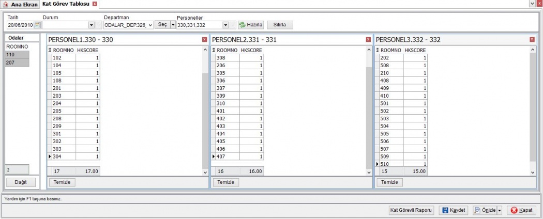Sort PERSONEL1 grid by HKSCORE header
Image resolution: width=543 pixels, height=219 pixels.
pyautogui.click(x=88, y=50)
